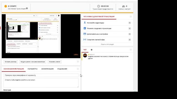
Task: Click the description field's corner handle
Action: [78, 87]
